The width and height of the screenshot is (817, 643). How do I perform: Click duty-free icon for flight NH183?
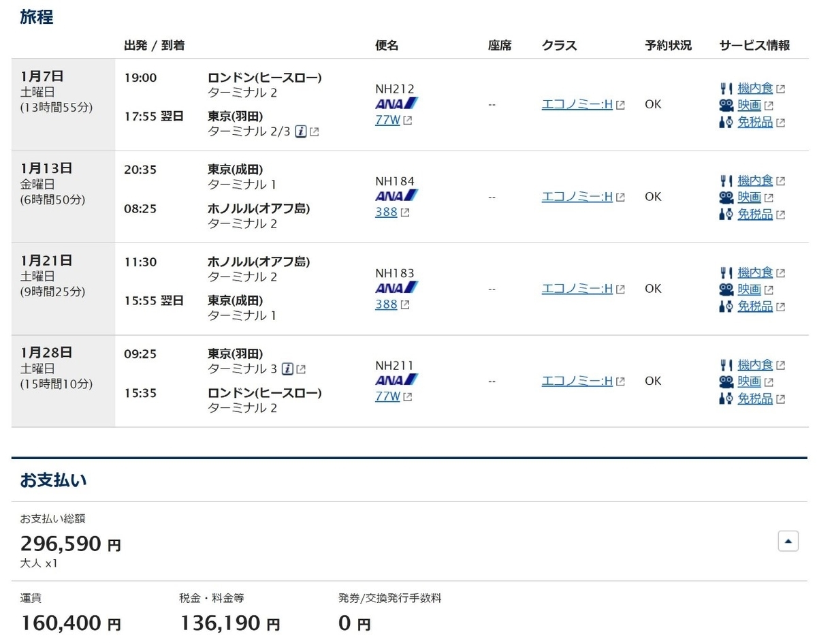(726, 307)
